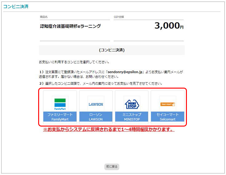Select the ローソン LAWSON blue label
The height and width of the screenshot is (175, 226).
point(96,117)
